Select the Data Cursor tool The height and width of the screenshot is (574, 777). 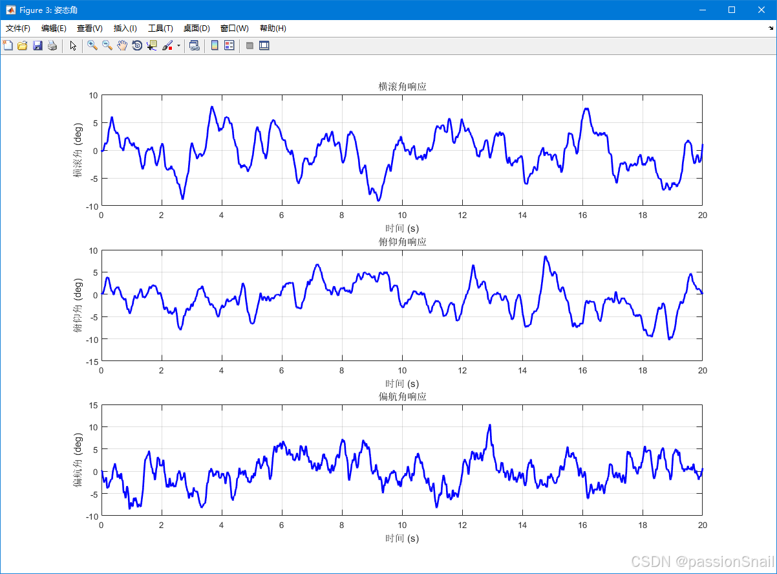click(152, 45)
